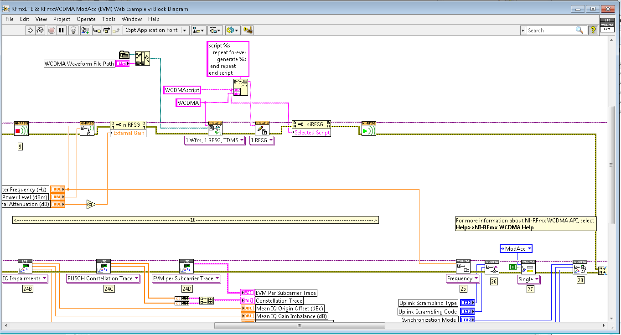Select WCDMA node labeled 26
Screen dimensions: 621x335
(x=492, y=268)
